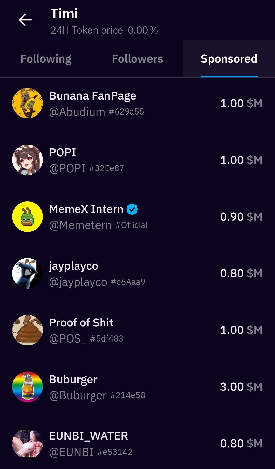Screen dimensions: 275x469
Task: Tap the blue verified badge
Action: point(132,209)
